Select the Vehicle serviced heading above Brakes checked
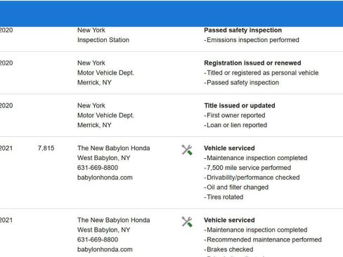This screenshot has width=343, height=257. pyautogui.click(x=229, y=220)
